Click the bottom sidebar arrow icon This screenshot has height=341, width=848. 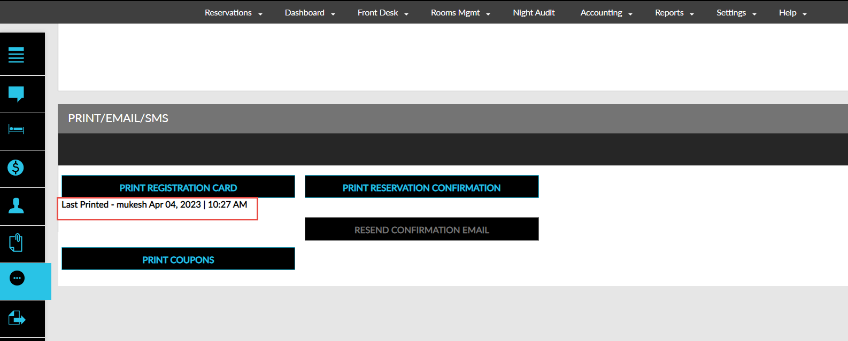pyautogui.click(x=17, y=318)
